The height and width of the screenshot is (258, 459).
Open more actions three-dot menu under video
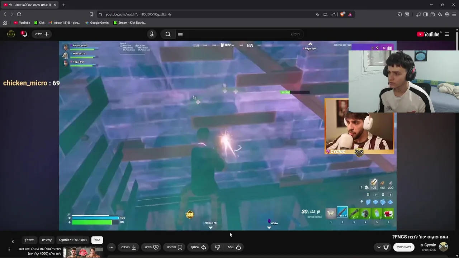112,247
